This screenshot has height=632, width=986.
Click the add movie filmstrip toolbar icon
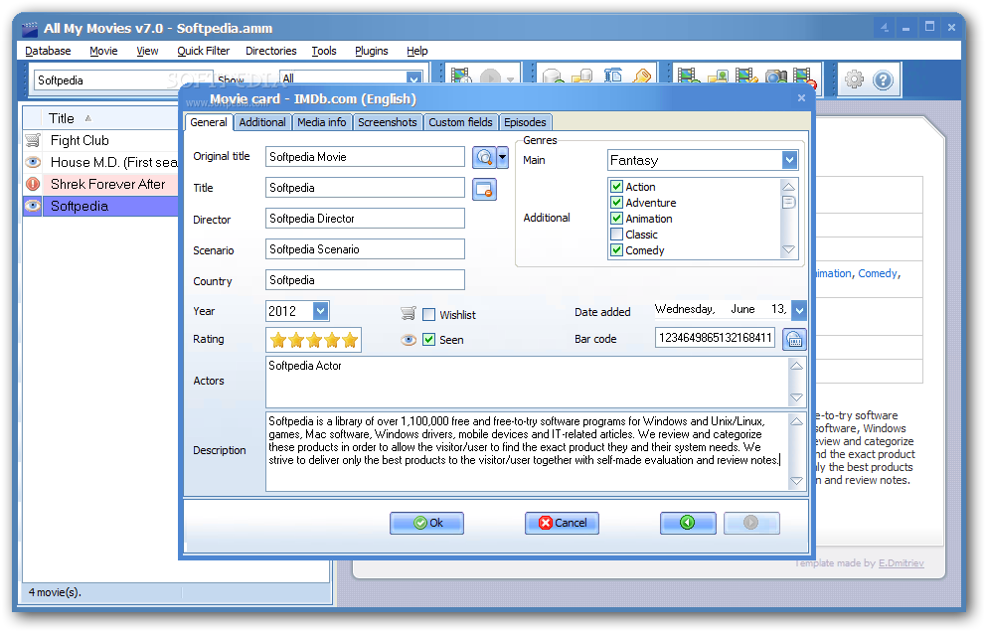(689, 78)
